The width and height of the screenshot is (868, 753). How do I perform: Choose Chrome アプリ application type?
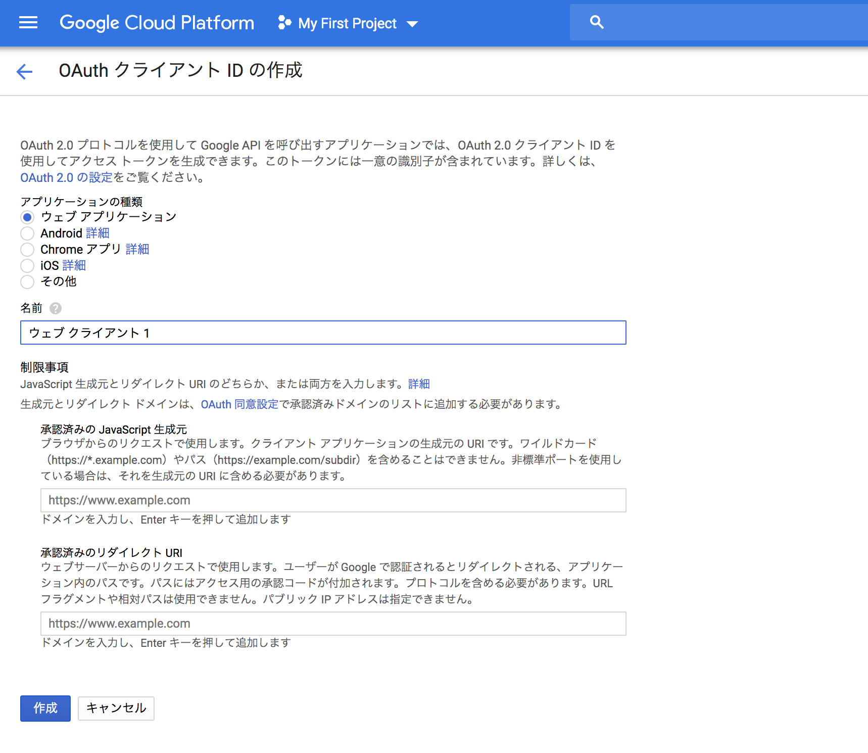(27, 250)
